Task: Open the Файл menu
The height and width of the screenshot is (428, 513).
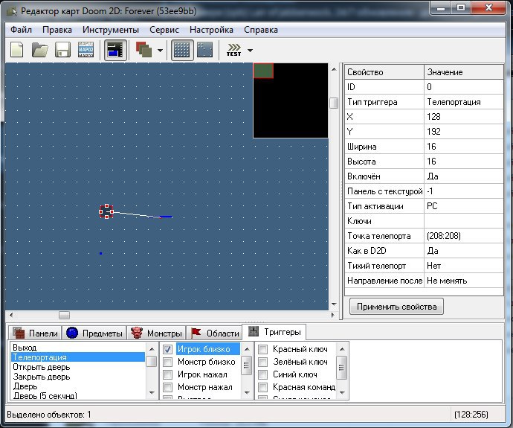Action: pos(22,30)
